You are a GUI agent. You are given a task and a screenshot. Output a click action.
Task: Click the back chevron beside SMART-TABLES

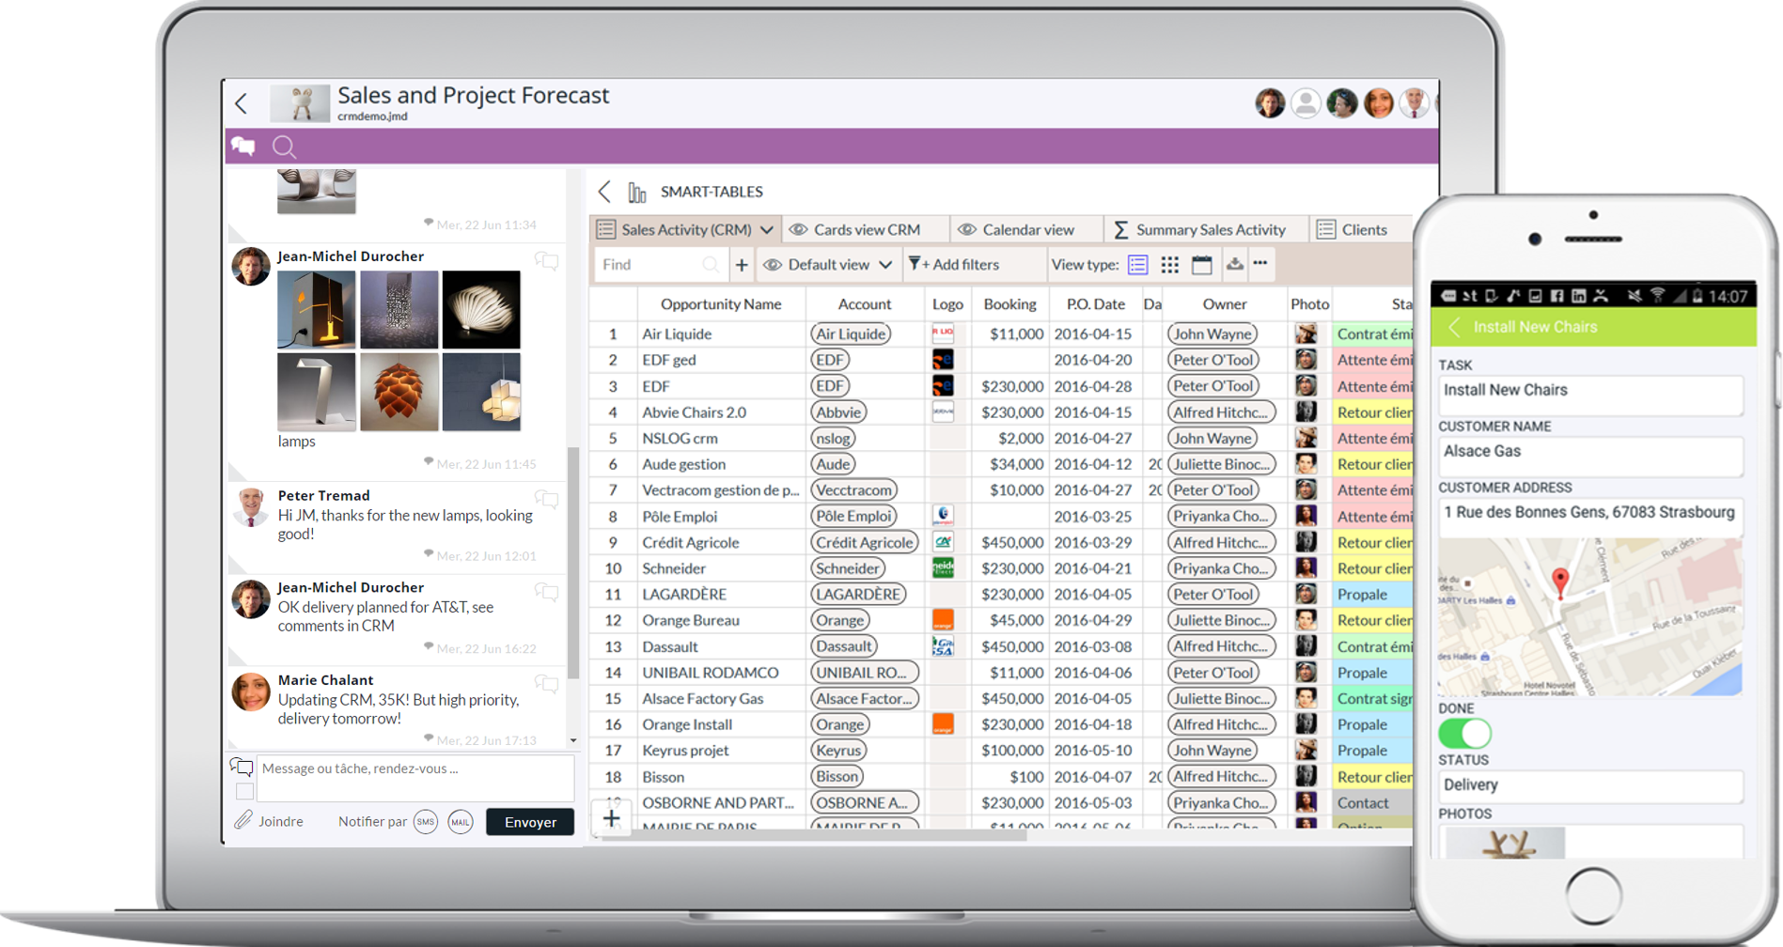coord(604,192)
